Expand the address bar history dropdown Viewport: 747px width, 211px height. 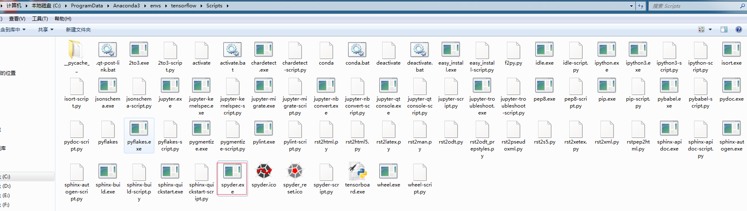[x=631, y=6]
